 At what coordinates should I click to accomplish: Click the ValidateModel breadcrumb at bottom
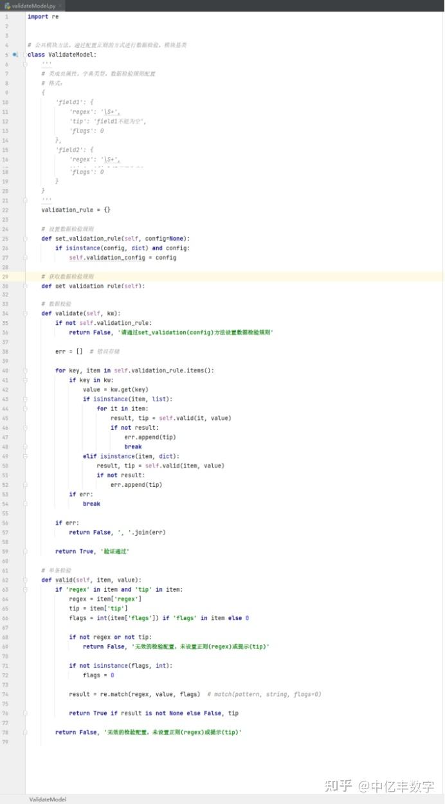point(48,799)
